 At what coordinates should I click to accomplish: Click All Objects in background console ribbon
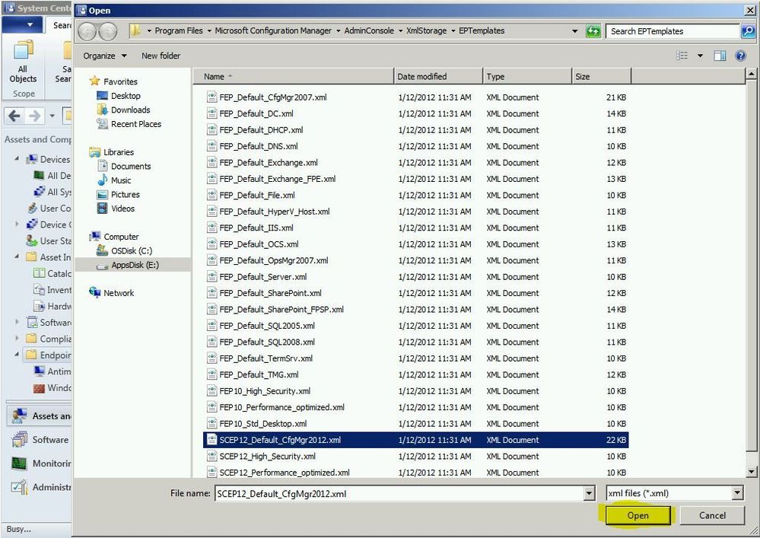(x=23, y=62)
